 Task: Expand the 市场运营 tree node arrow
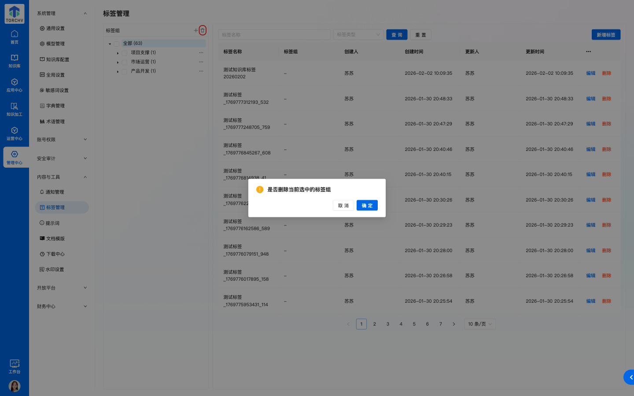[118, 62]
